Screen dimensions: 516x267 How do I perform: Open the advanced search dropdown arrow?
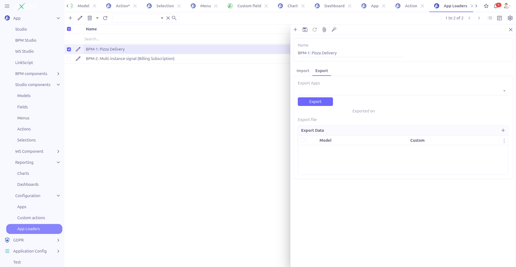pyautogui.click(x=162, y=18)
